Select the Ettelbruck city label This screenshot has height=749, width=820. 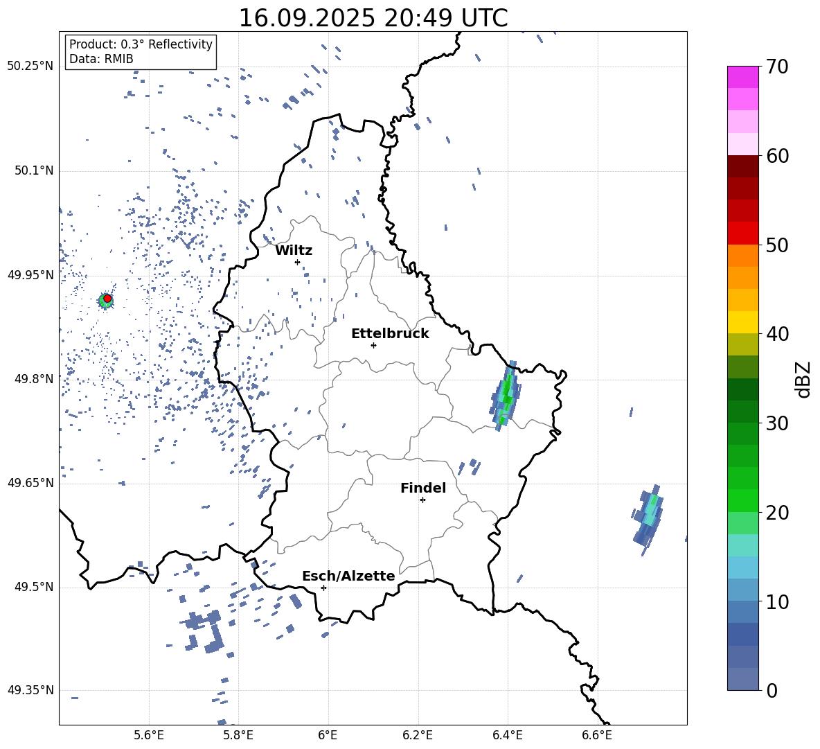pos(390,334)
